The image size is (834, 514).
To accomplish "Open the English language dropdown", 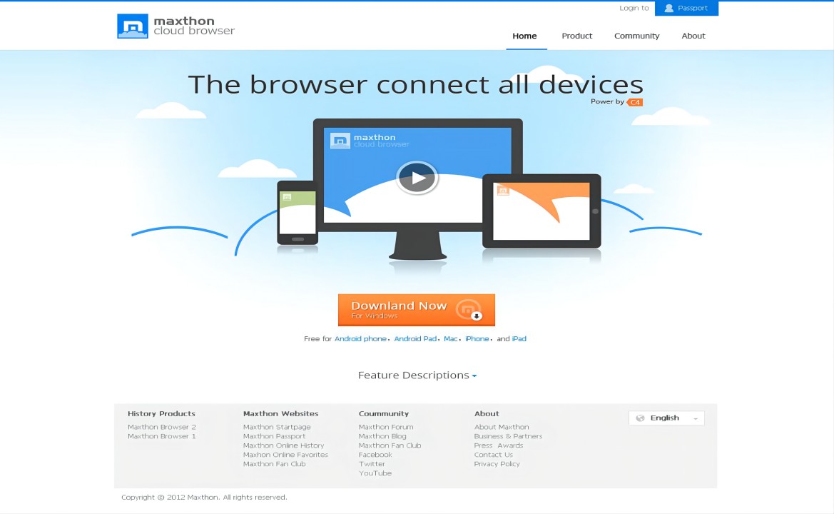I will [666, 418].
